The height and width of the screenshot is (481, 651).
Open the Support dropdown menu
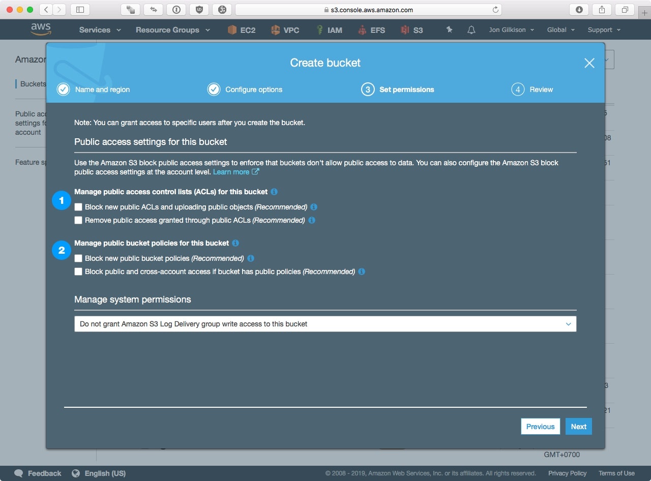click(604, 30)
